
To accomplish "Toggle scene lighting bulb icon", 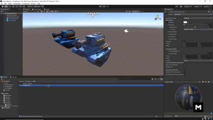I will click(x=41, y=11).
